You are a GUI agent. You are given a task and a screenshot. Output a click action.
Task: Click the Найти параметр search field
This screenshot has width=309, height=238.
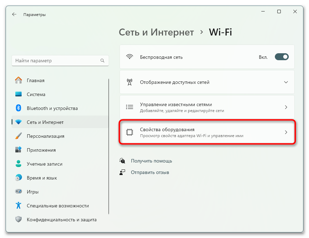(60, 61)
